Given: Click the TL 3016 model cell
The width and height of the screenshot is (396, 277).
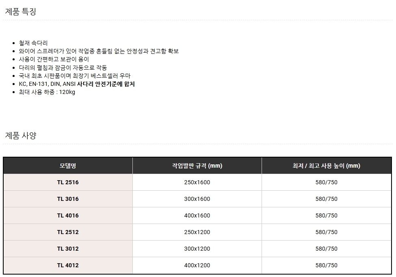Looking at the screenshot, I should [x=68, y=199].
